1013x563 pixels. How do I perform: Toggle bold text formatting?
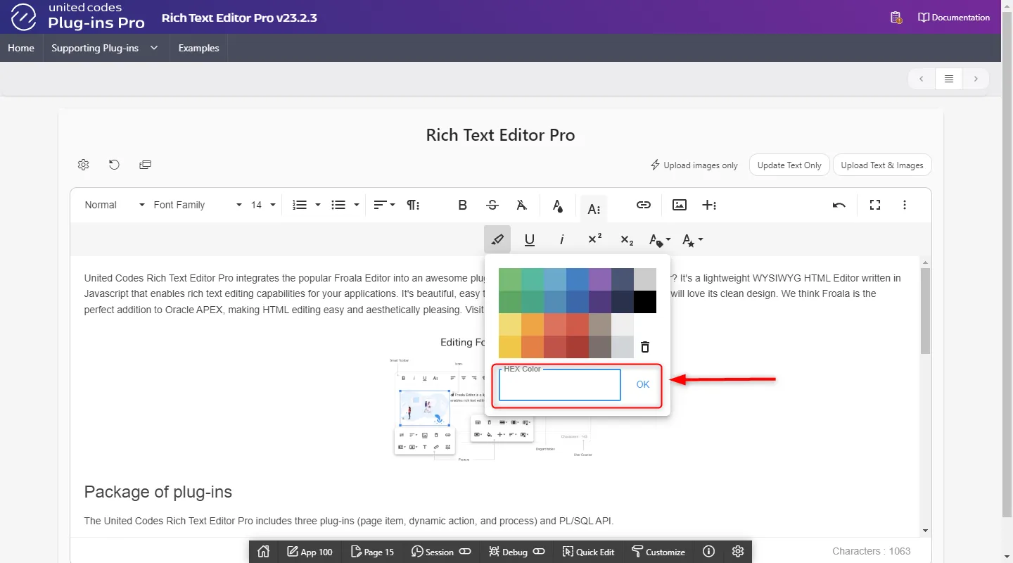462,205
